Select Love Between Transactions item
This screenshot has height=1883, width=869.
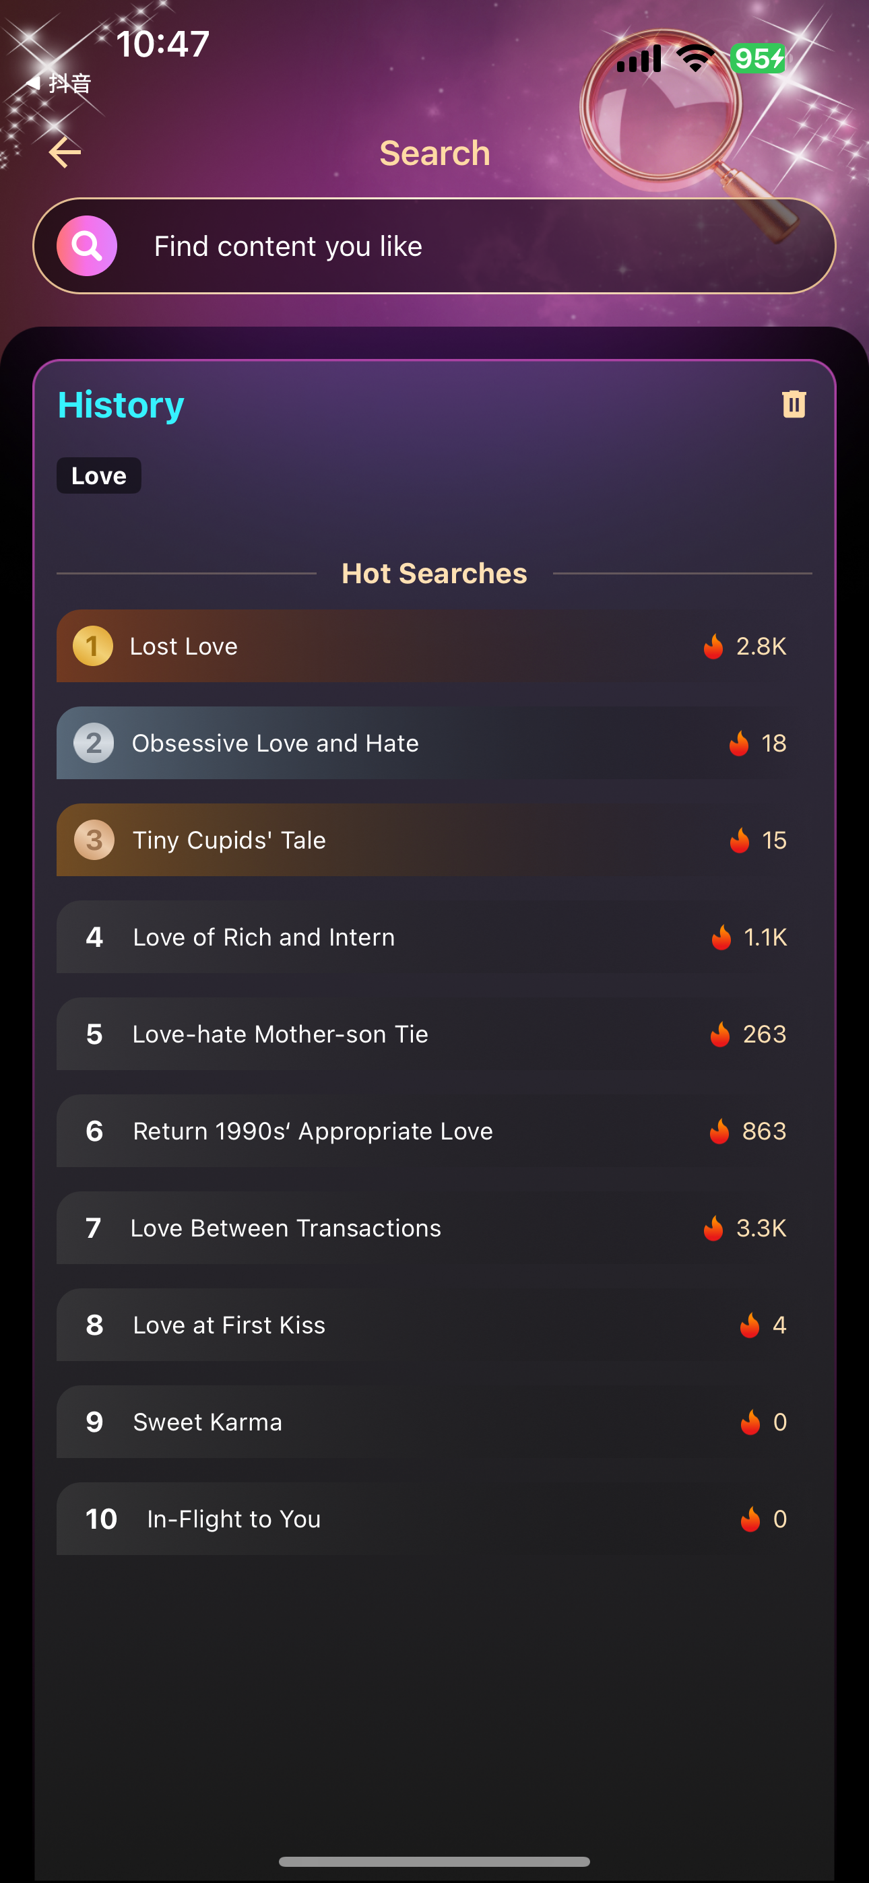[x=285, y=1229]
